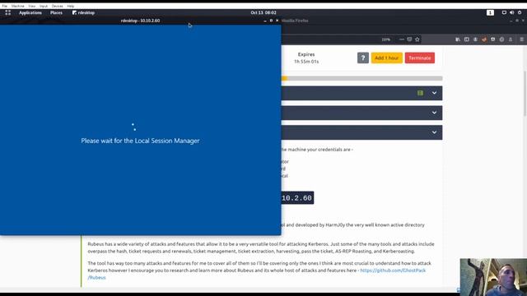527x296 pixels.
Task: Bookmark this page with the star icon
Action: (417, 39)
